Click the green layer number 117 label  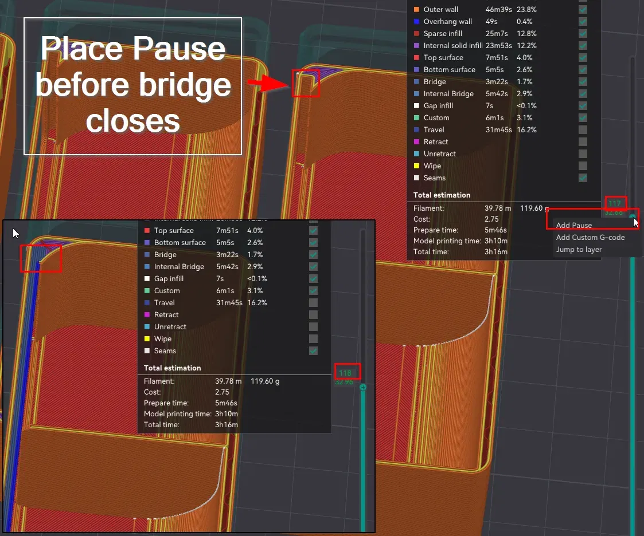point(614,203)
